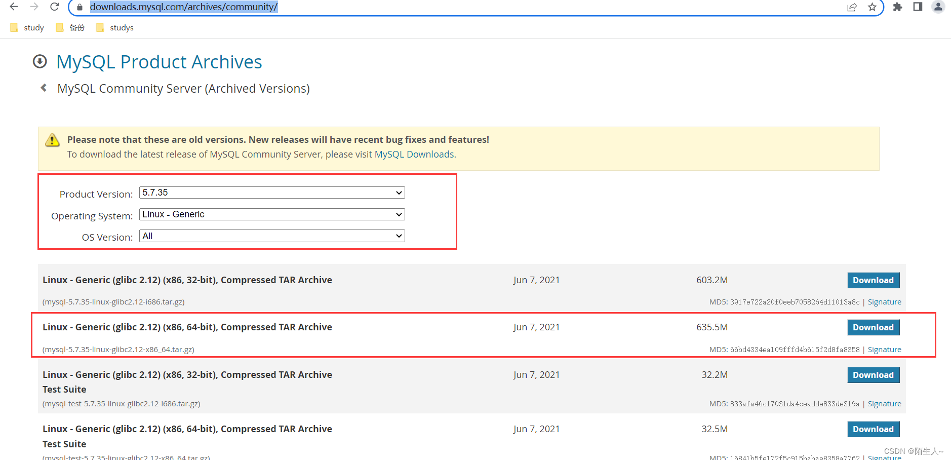Open the share page icon in address bar
This screenshot has width=951, height=460.
(852, 7)
